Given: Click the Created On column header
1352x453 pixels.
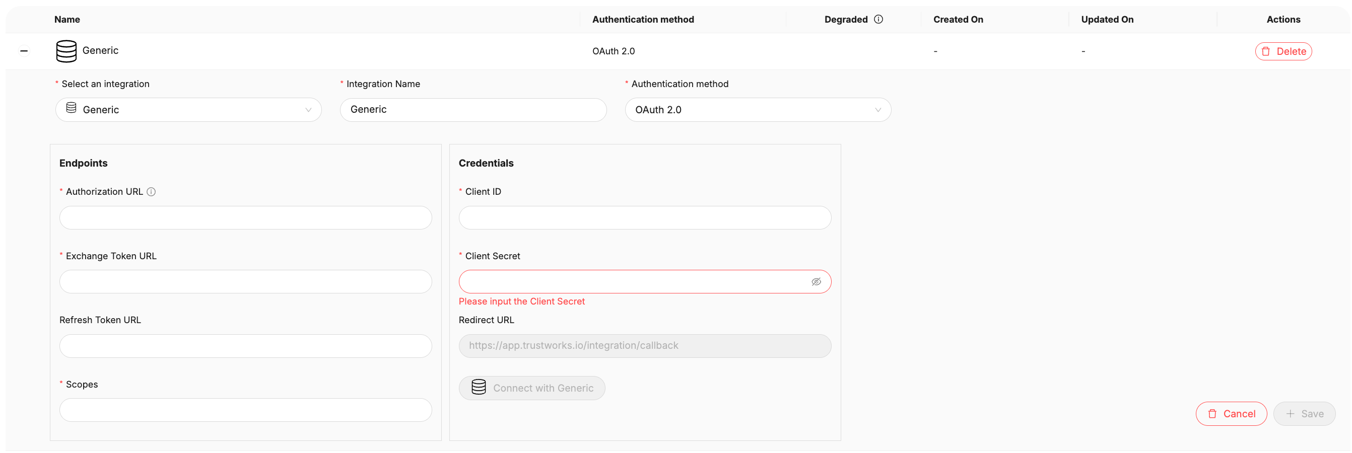Looking at the screenshot, I should point(958,20).
